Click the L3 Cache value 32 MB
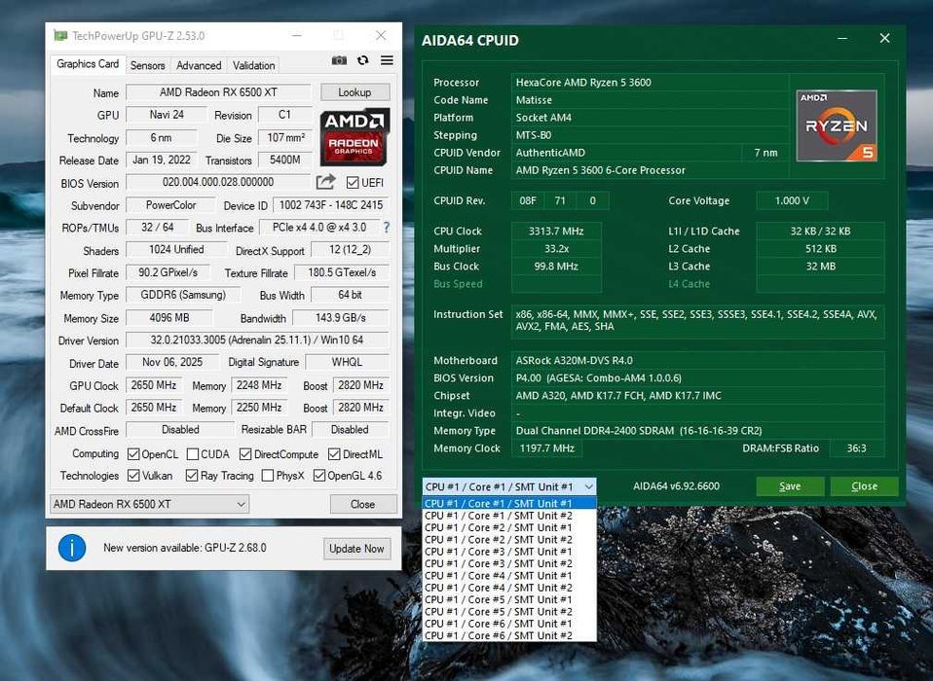 click(821, 267)
